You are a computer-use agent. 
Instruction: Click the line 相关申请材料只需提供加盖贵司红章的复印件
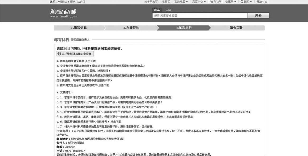click(105, 127)
